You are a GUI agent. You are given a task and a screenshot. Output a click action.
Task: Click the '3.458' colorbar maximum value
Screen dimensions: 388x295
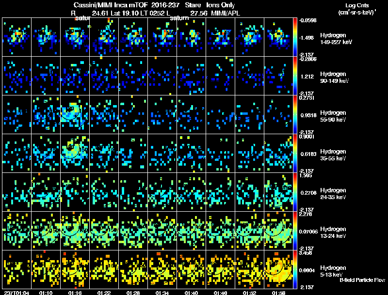click(x=306, y=253)
